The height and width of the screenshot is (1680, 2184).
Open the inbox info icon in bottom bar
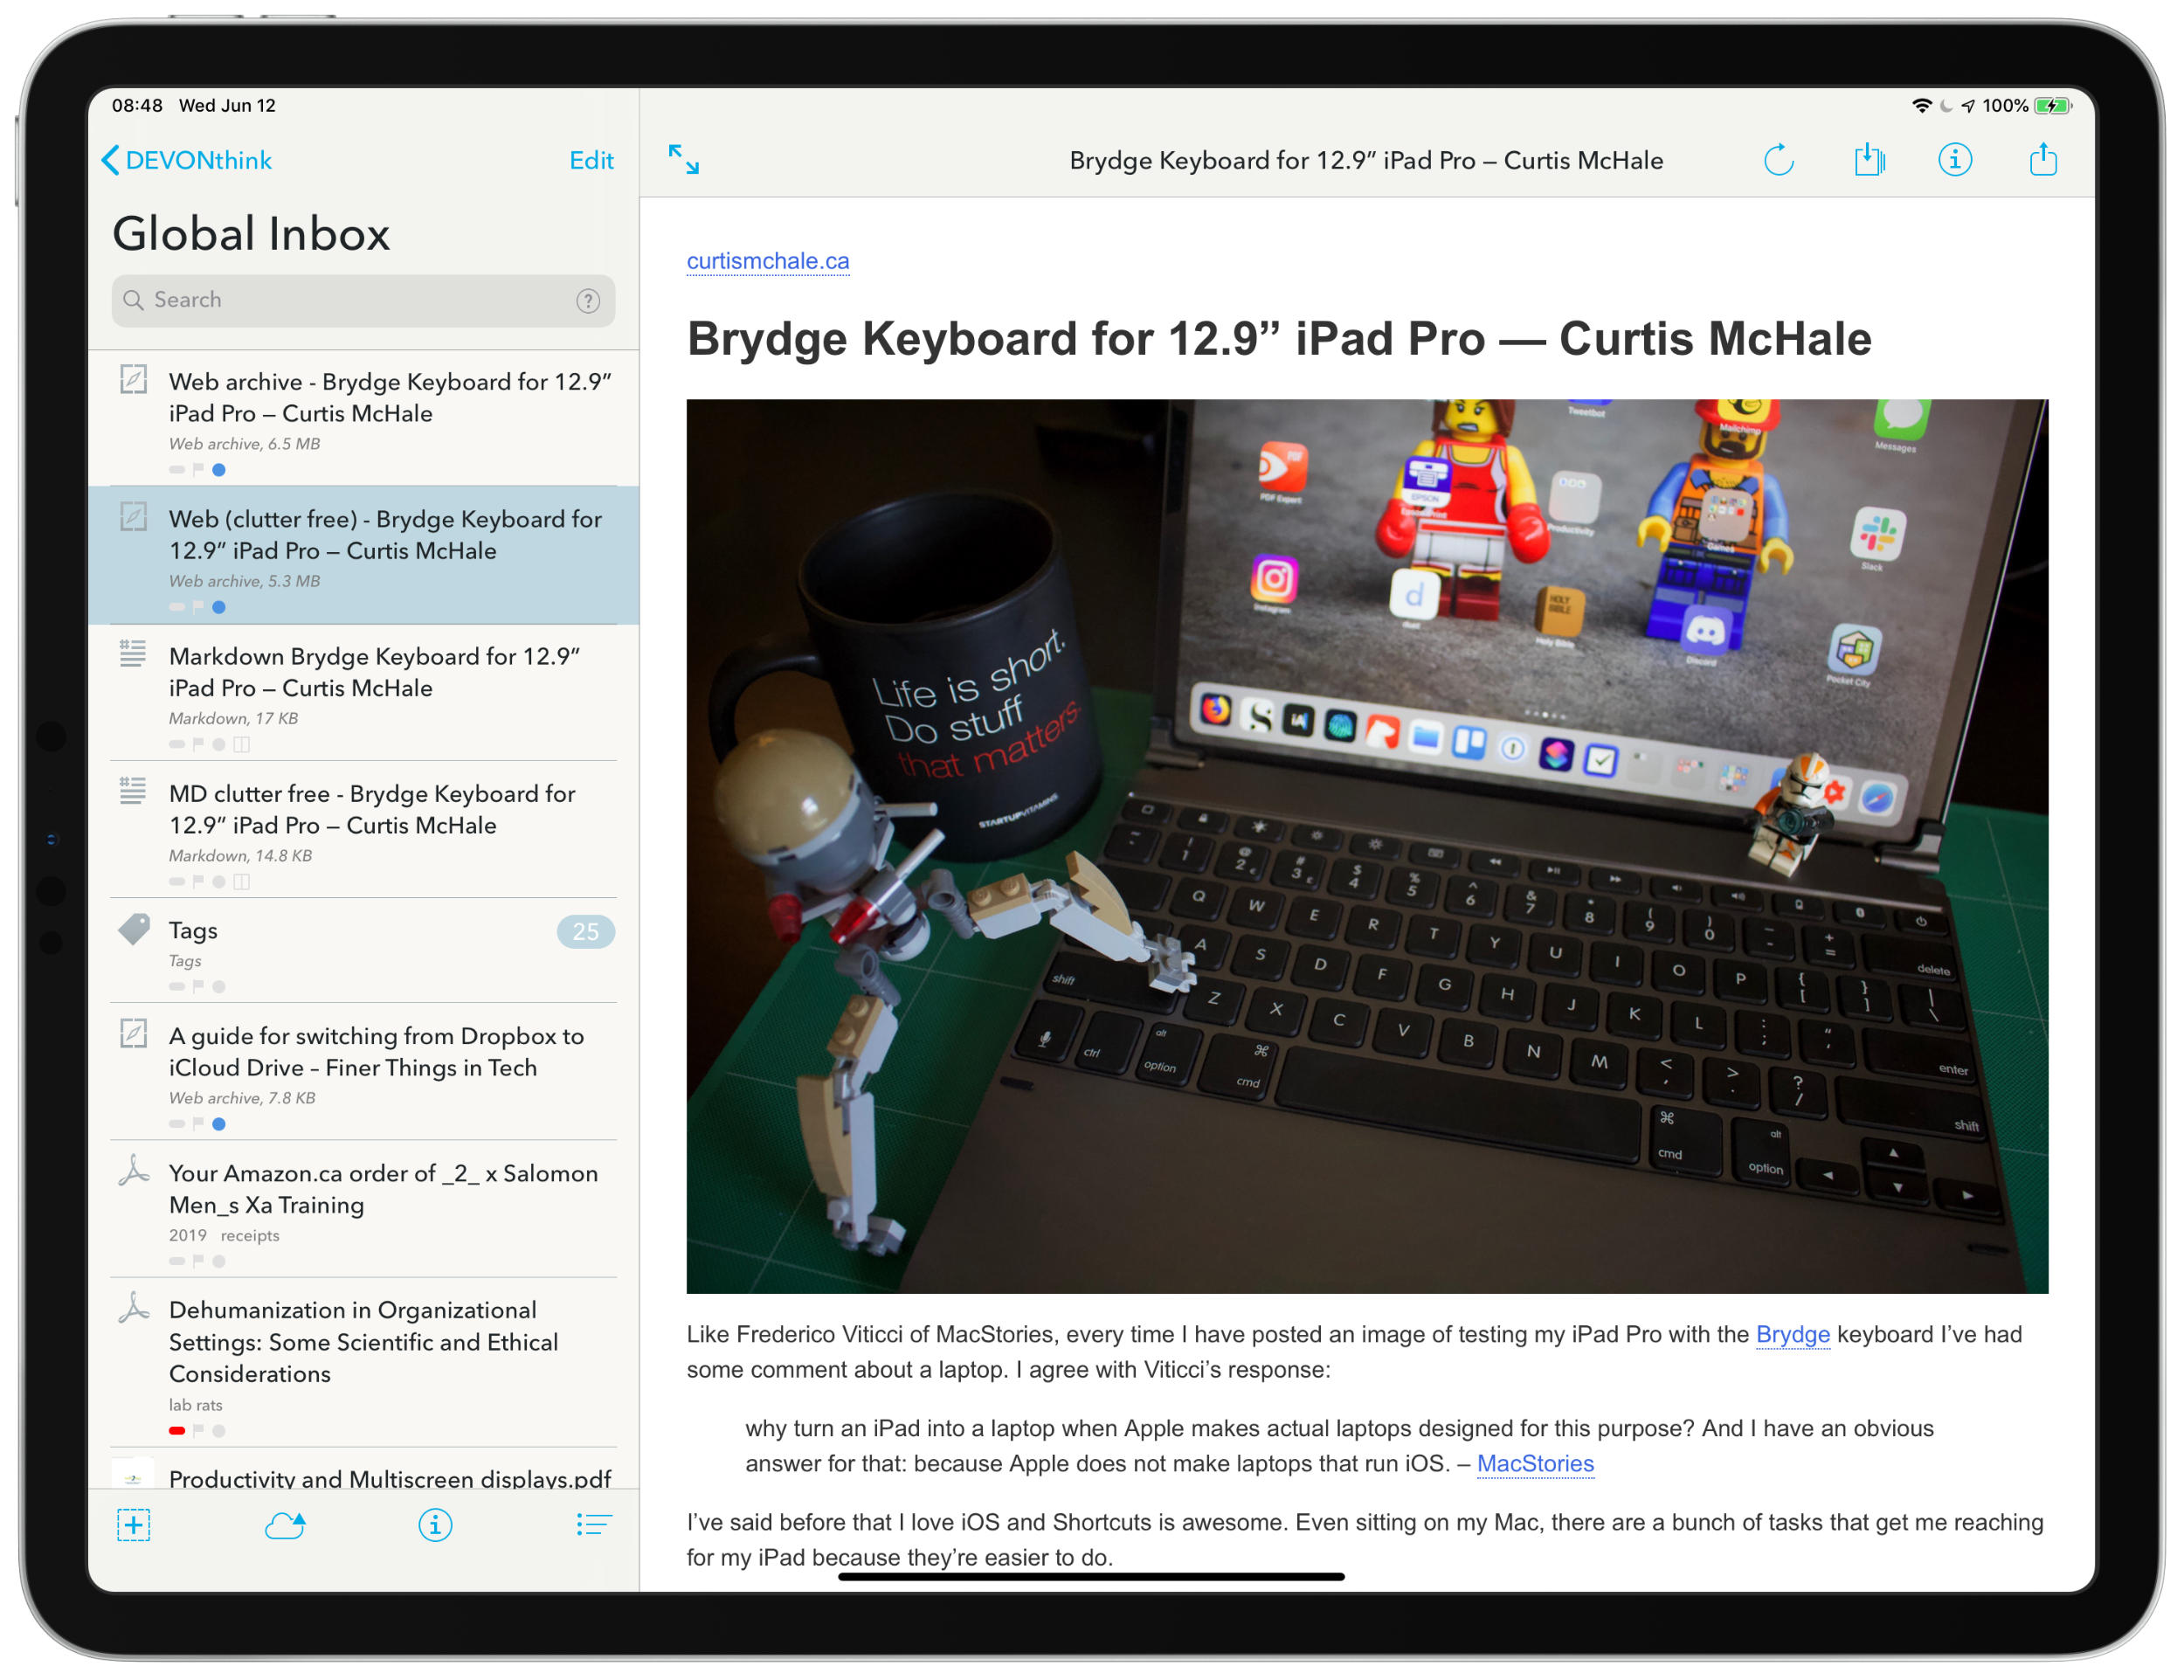tap(435, 1525)
